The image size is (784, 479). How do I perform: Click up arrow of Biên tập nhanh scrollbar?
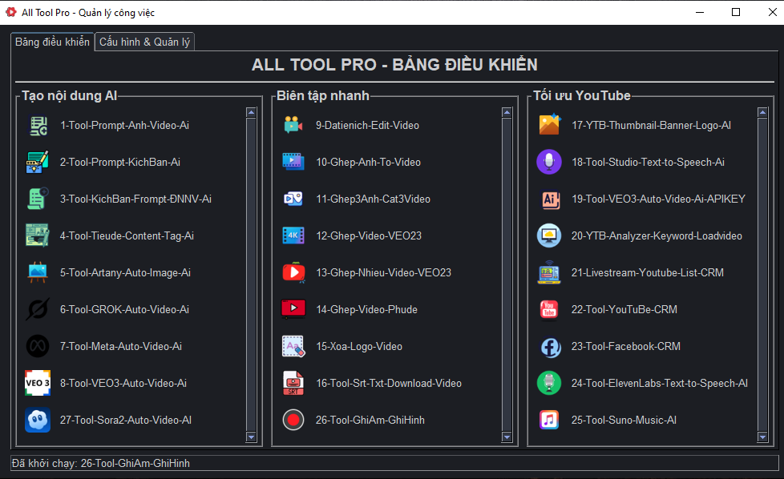click(x=507, y=112)
